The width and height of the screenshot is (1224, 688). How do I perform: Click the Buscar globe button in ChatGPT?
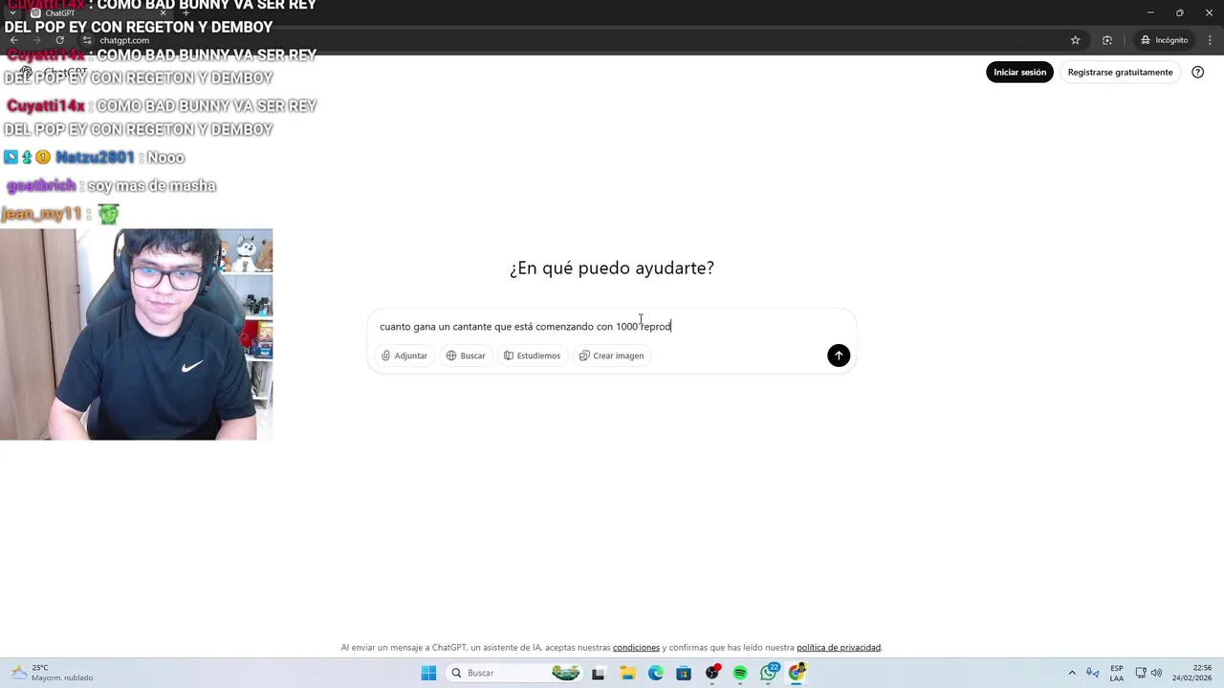(x=466, y=355)
